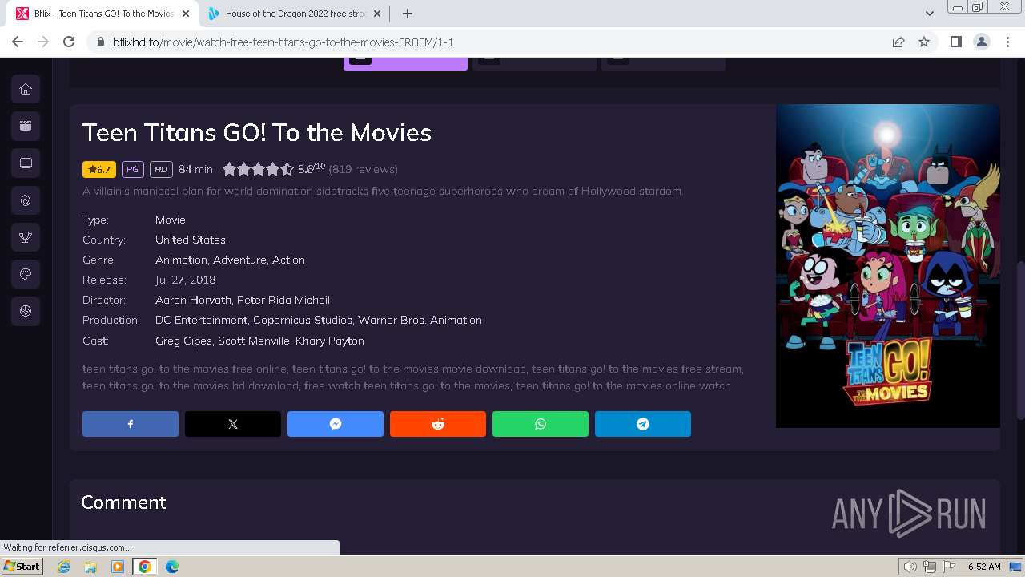
Task: Open the trending flame sidebar icon
Action: (x=26, y=200)
